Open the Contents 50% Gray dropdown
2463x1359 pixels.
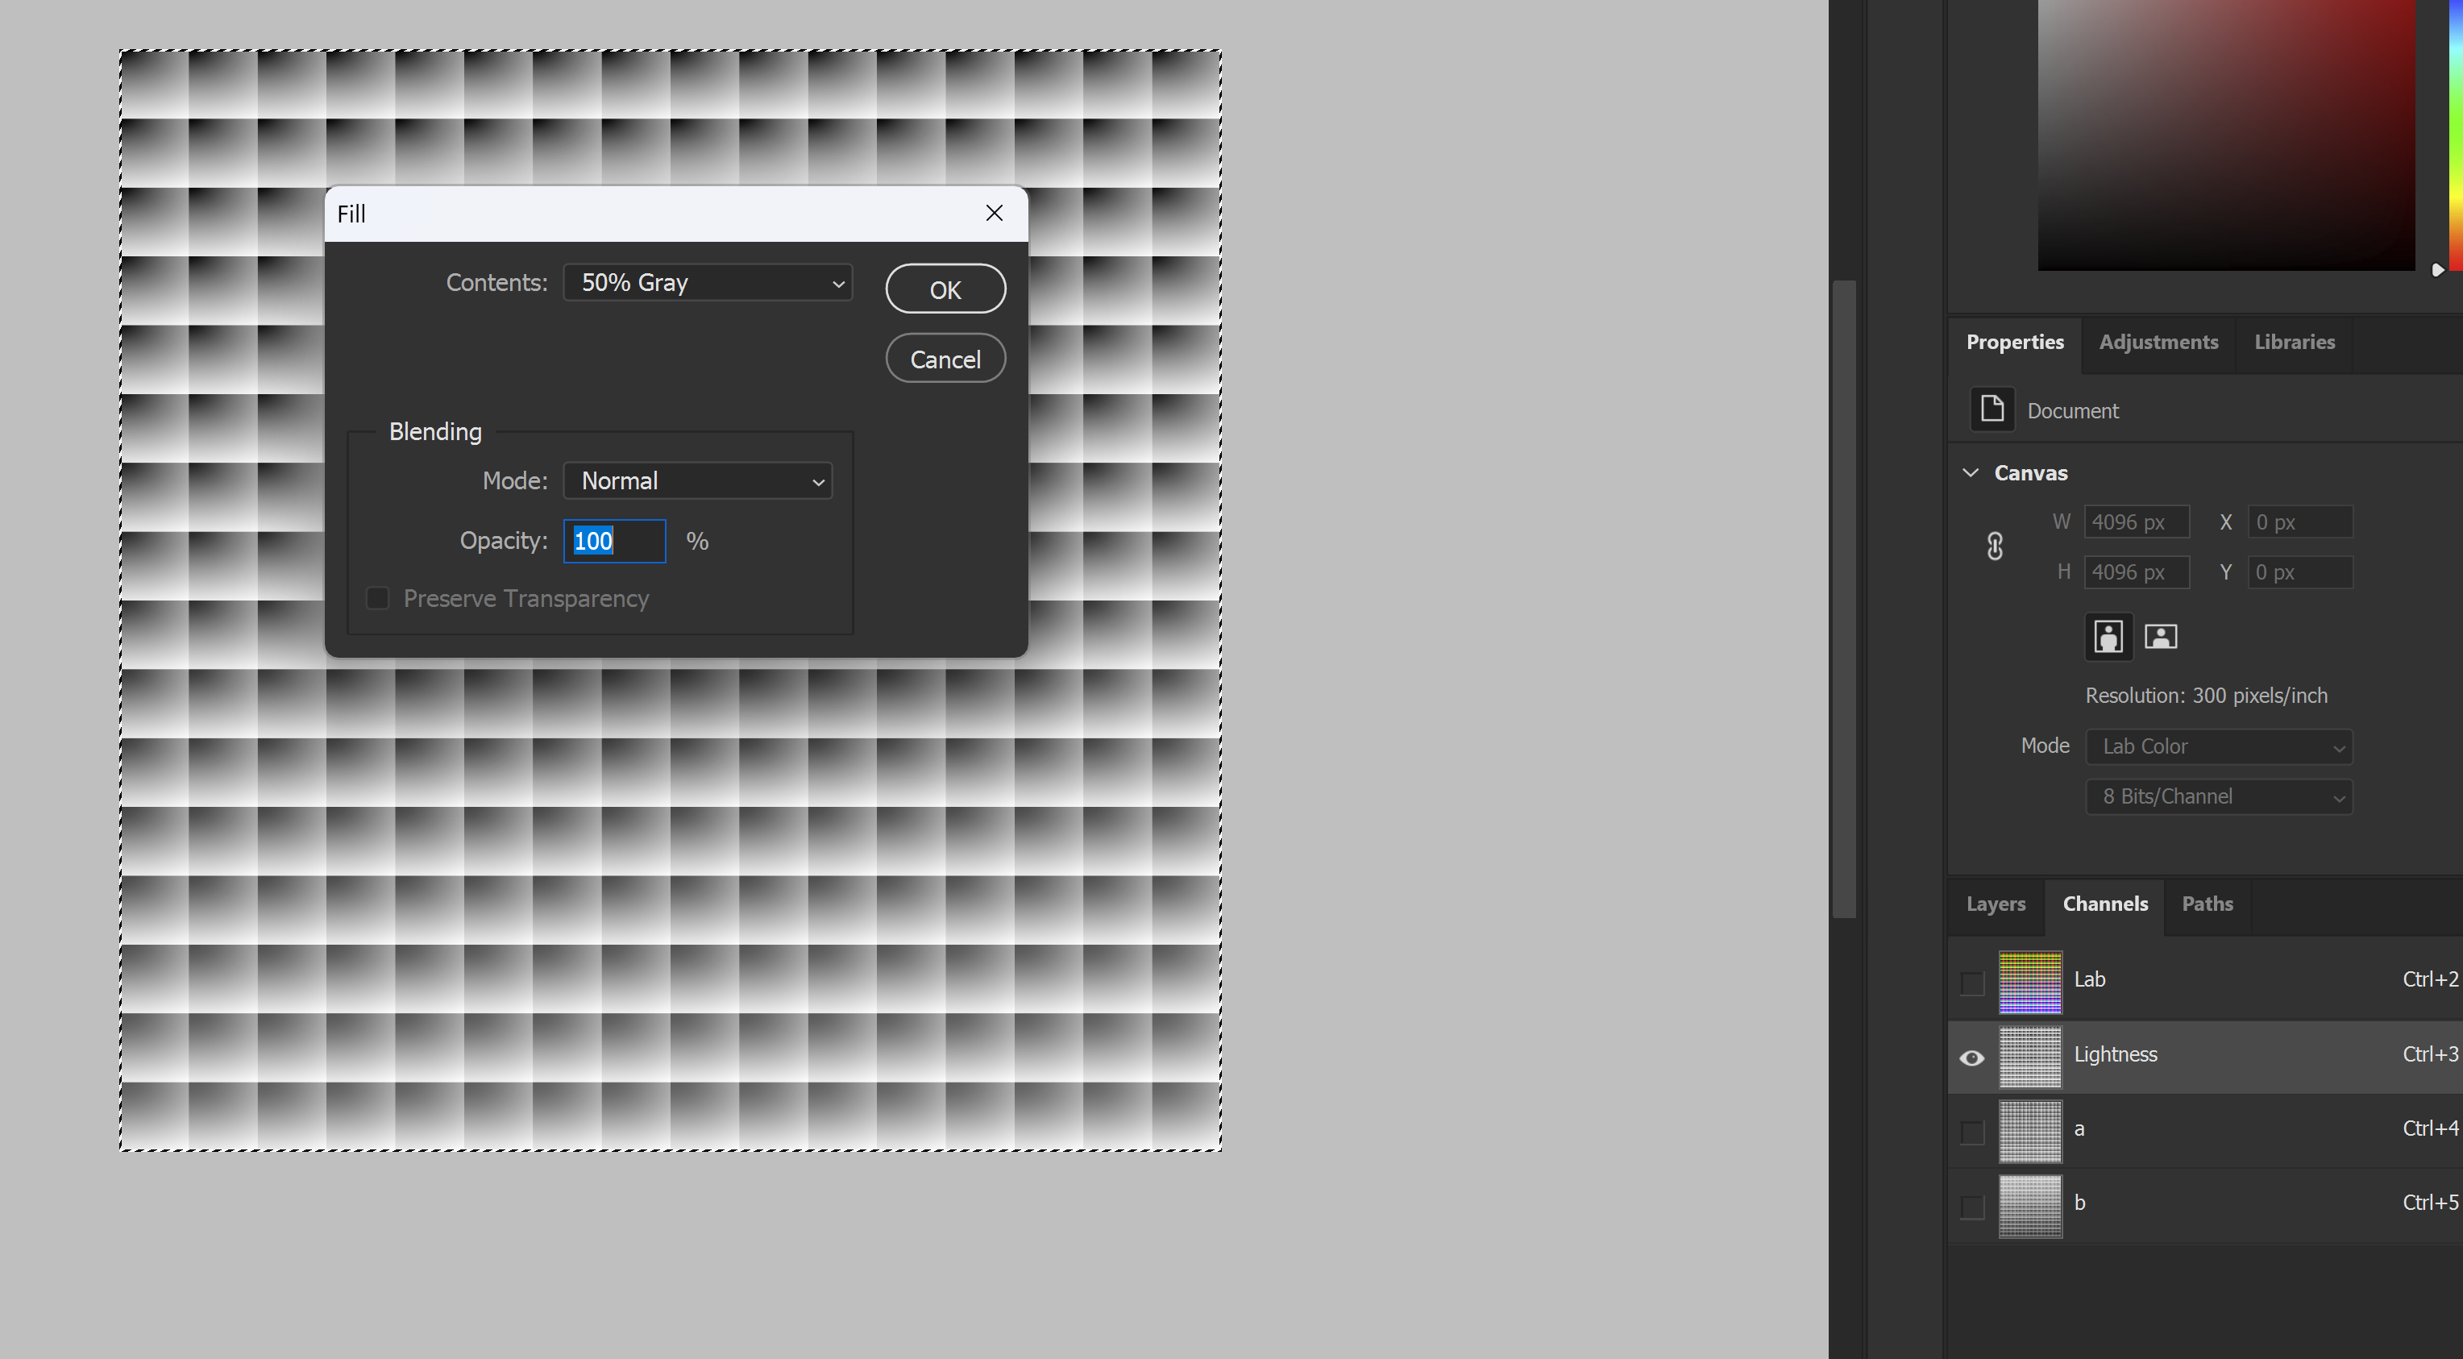point(708,283)
